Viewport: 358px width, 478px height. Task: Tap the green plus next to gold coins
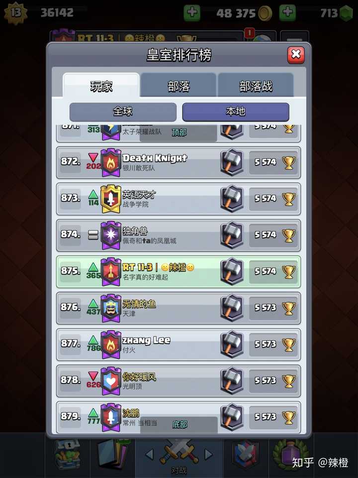192,12
